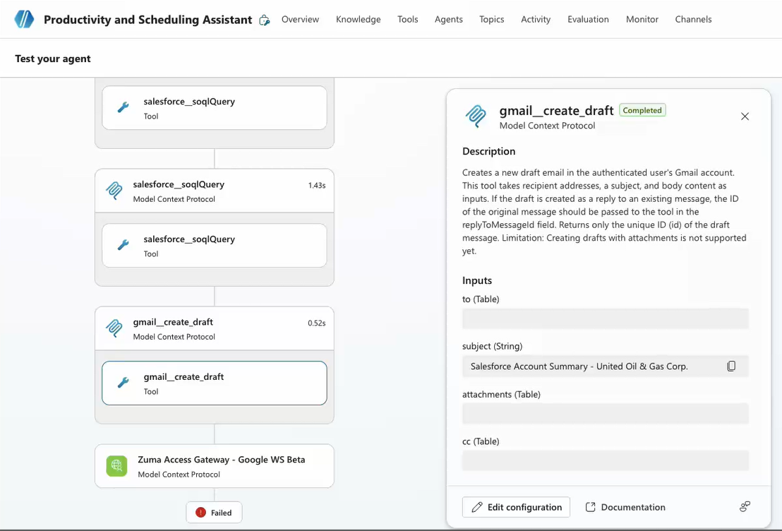Screen dimensions: 782x531
Task: Click the subject (String) input field
Action: [606, 366]
